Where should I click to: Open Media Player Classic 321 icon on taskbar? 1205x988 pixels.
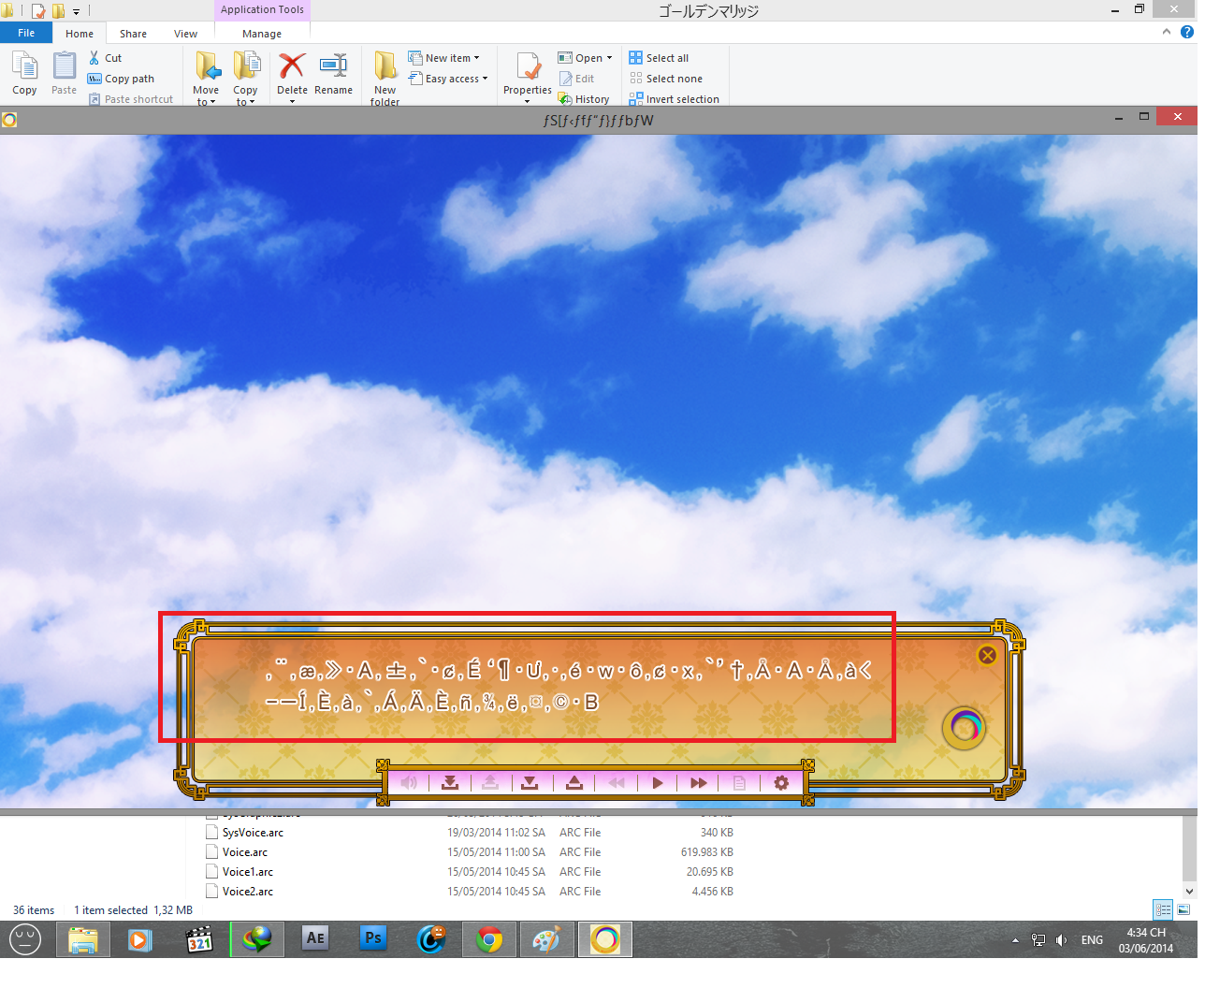(199, 939)
